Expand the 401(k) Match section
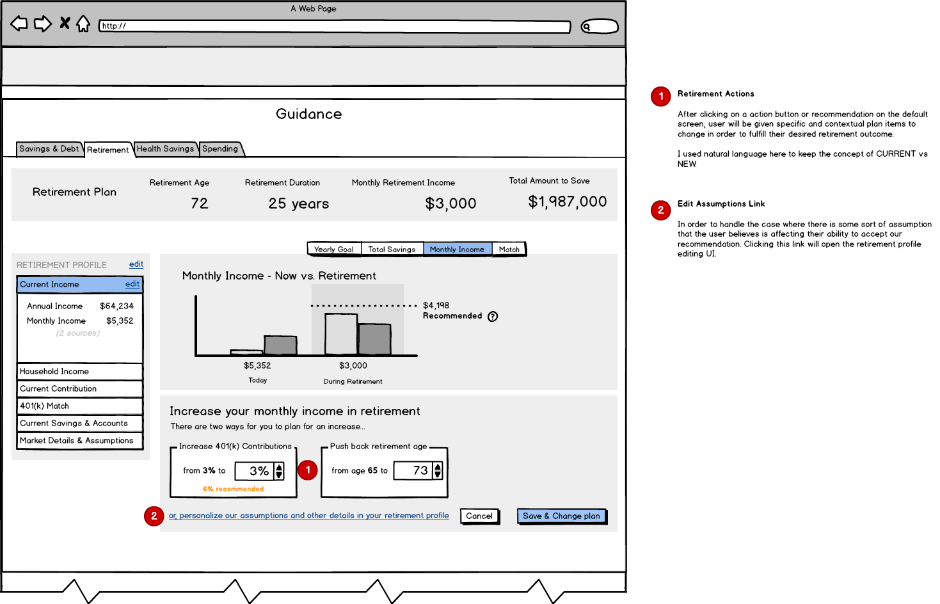The width and height of the screenshot is (940, 604). [80, 406]
